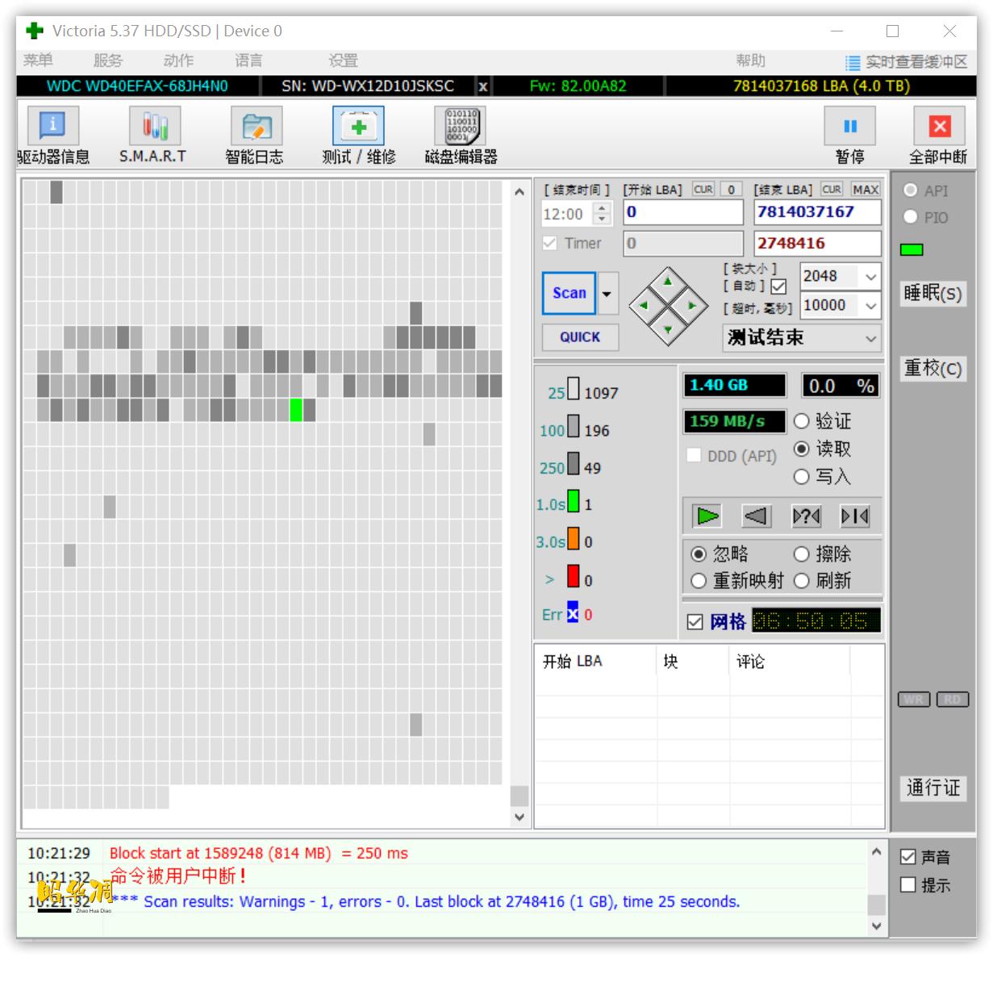Open the 服务 menu
993x982 pixels.
[x=107, y=61]
